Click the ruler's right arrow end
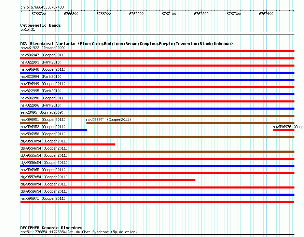 (293, 11)
